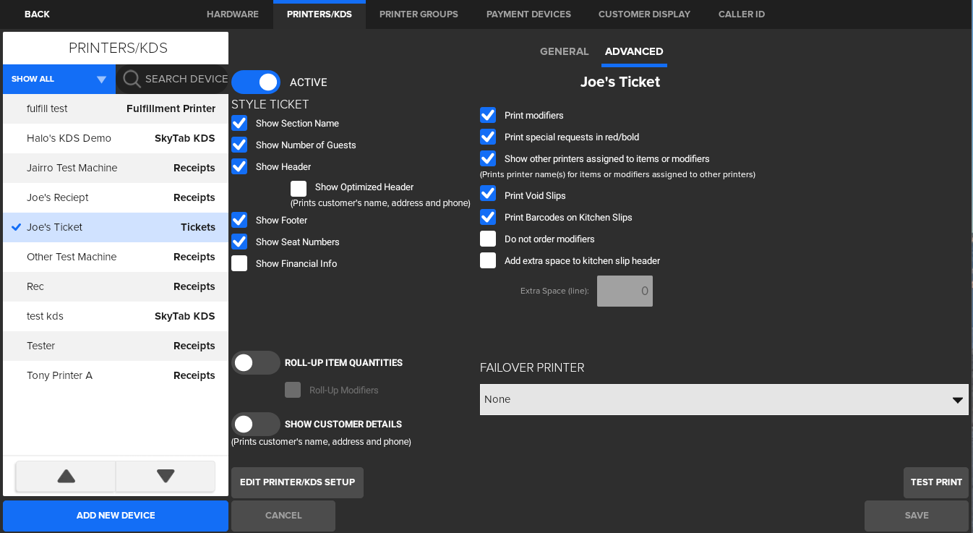Viewport: 973px width, 533px height.
Task: Click Add New Device button
Action: [116, 516]
